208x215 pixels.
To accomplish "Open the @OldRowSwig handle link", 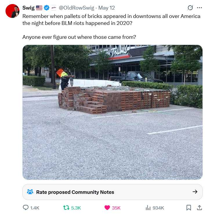I will coord(77,8).
